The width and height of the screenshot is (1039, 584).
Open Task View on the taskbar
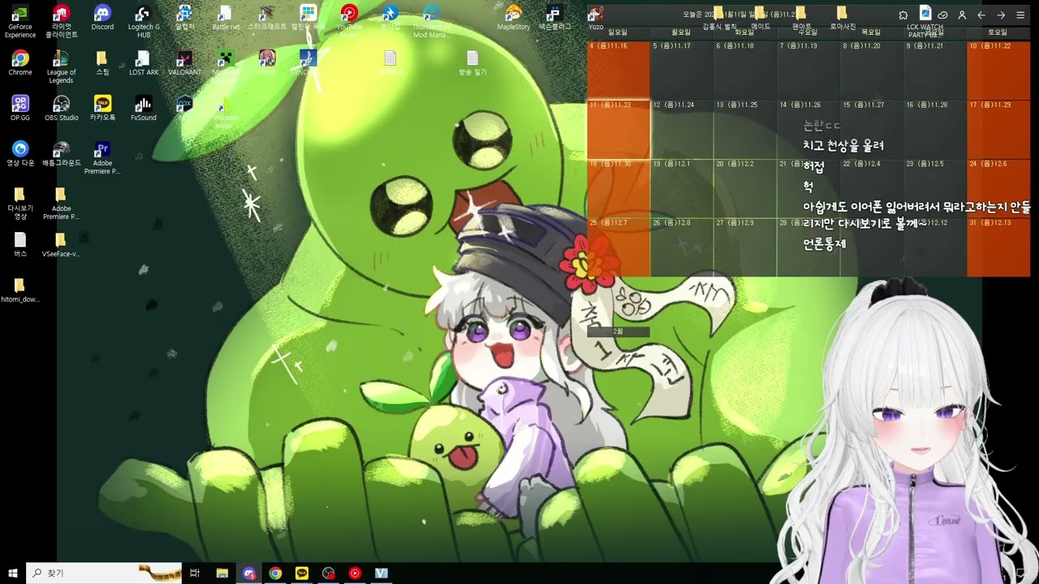195,573
